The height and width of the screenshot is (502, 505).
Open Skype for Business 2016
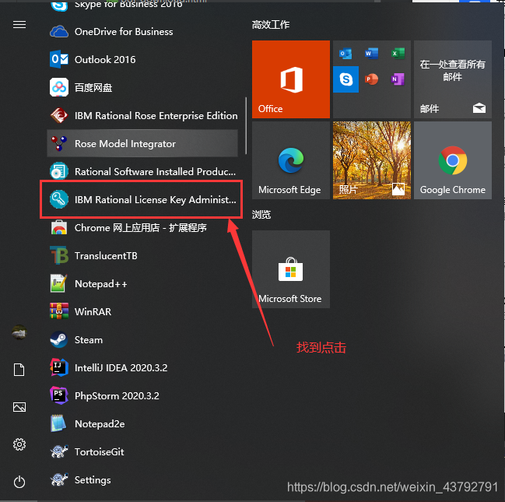point(142,5)
